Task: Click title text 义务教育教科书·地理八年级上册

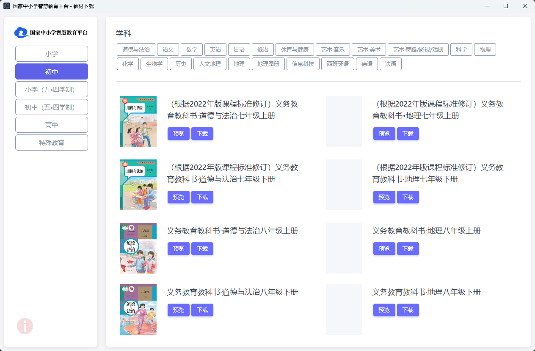Action: point(427,231)
